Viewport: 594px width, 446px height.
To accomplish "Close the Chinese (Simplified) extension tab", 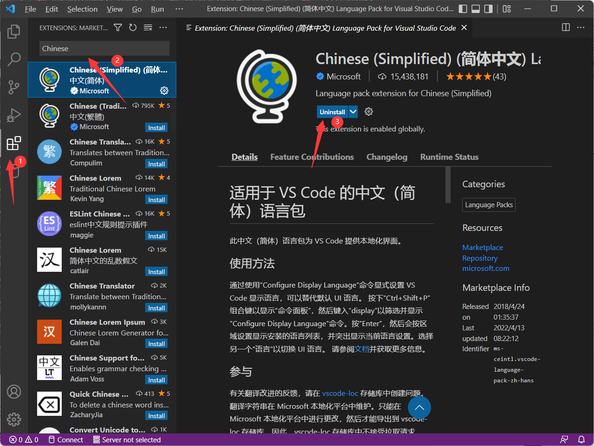I will 464,28.
